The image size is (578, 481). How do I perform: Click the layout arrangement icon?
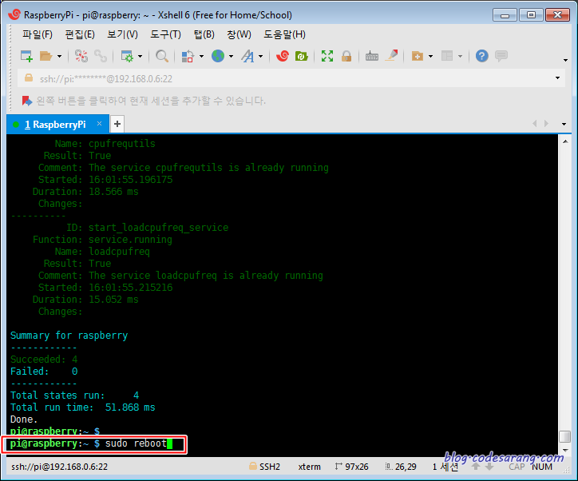(447, 56)
